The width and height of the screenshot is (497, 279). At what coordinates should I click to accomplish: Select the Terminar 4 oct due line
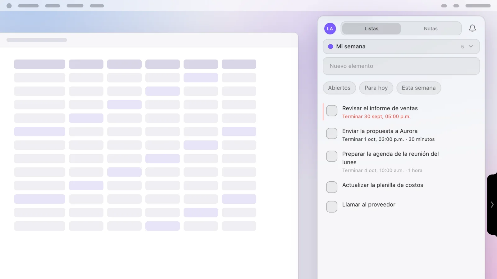pyautogui.click(x=382, y=170)
